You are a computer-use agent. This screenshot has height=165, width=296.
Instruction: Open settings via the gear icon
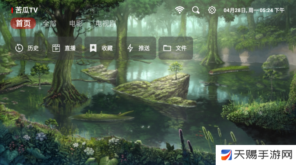click(x=212, y=10)
